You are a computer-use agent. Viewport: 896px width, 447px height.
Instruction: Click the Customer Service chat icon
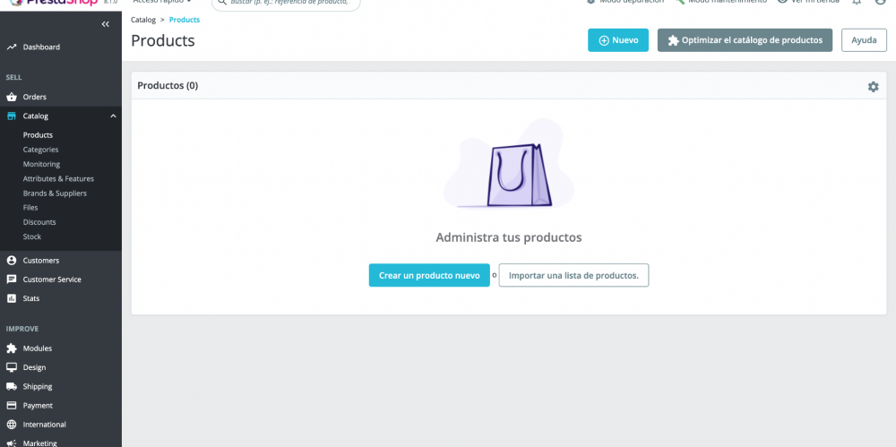point(12,279)
